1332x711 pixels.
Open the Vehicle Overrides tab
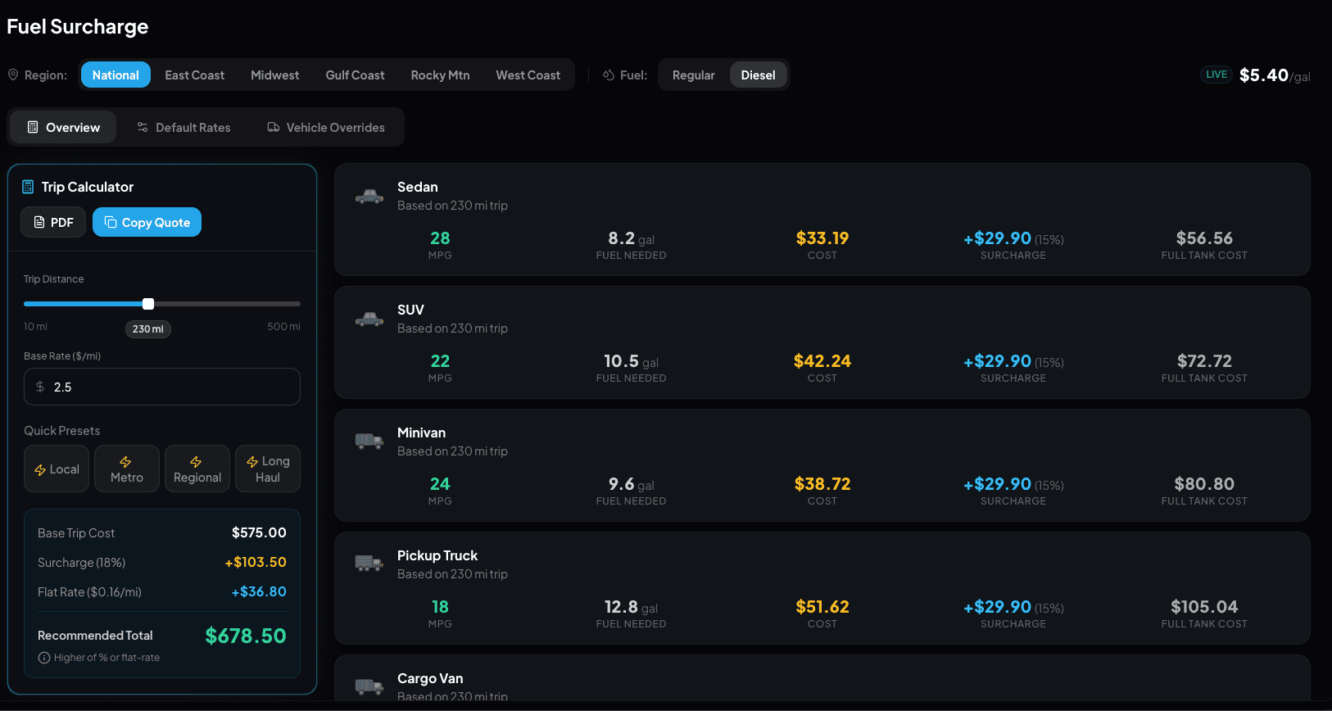coord(325,127)
